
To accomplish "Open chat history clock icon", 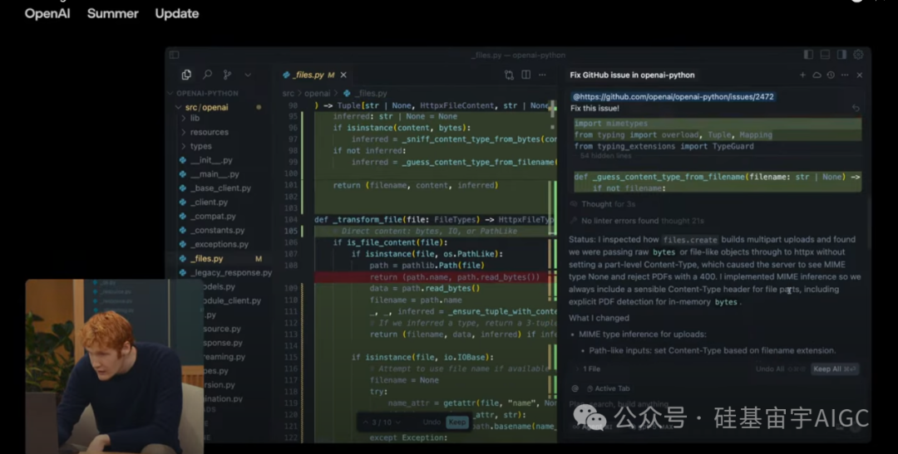I will [831, 75].
